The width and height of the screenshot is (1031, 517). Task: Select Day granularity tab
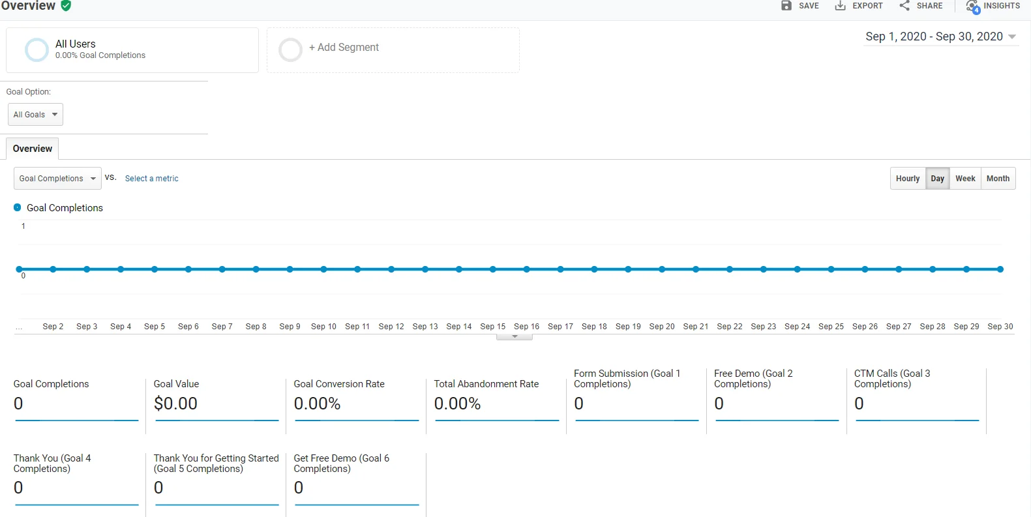[x=937, y=179]
